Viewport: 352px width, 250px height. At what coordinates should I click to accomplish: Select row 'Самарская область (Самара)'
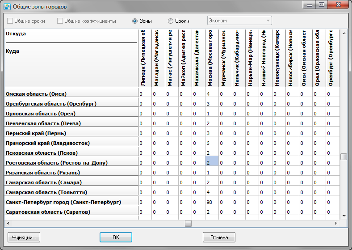tap(71, 181)
